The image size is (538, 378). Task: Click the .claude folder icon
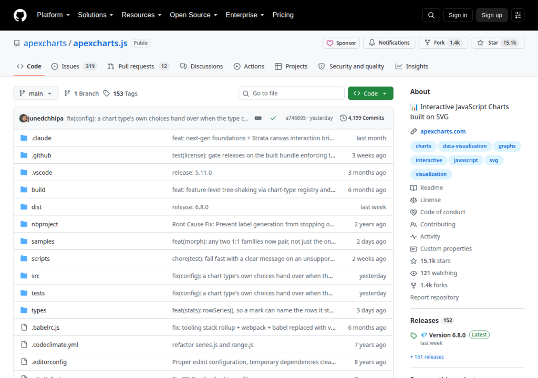point(24,138)
